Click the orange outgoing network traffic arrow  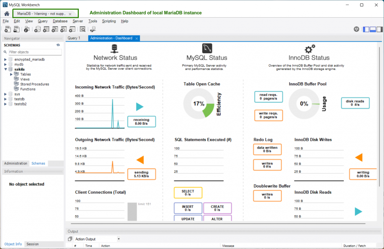tap(140, 160)
